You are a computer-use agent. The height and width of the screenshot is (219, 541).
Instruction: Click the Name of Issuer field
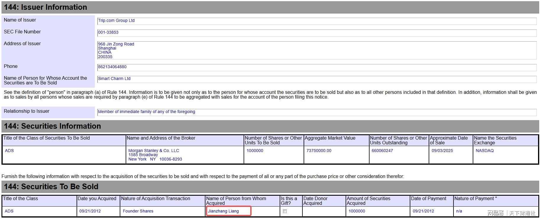click(317, 21)
